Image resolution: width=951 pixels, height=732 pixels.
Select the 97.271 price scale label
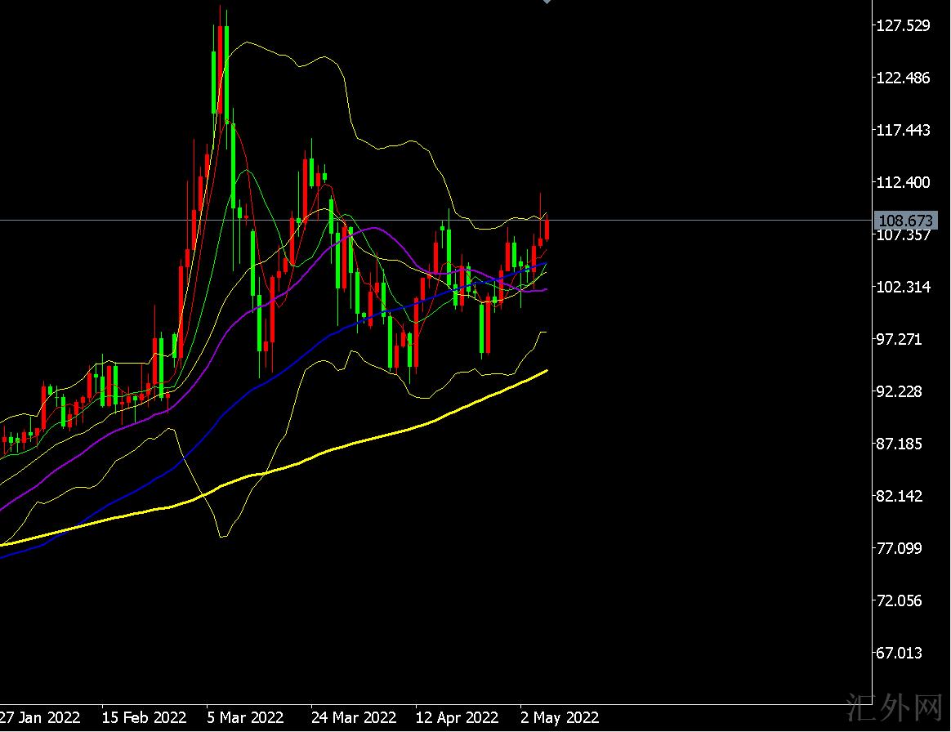903,340
